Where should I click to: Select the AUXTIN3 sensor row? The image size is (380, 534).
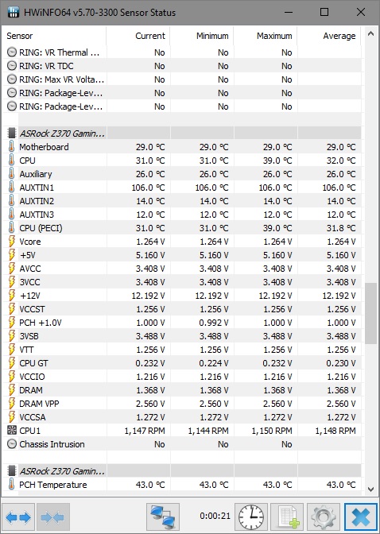pos(181,215)
